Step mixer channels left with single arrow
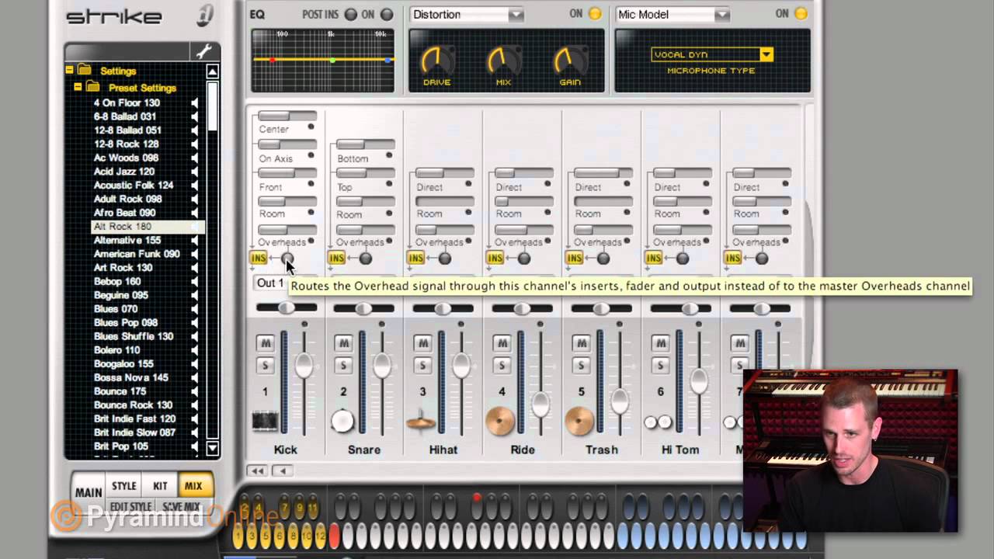This screenshot has width=994, height=559. pyautogui.click(x=281, y=470)
